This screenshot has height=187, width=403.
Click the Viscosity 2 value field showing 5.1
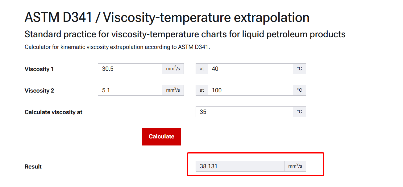[130, 90]
